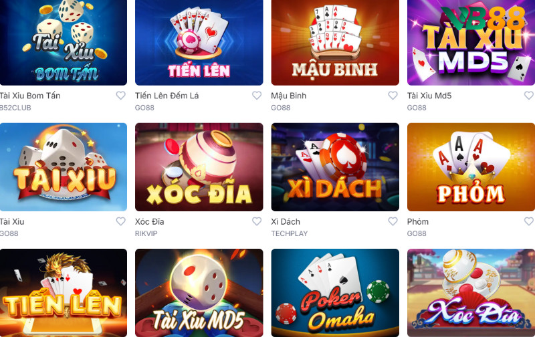Open the Xì Dách chip game thumbnail
Image resolution: width=535 pixels, height=337 pixels.
click(335, 167)
